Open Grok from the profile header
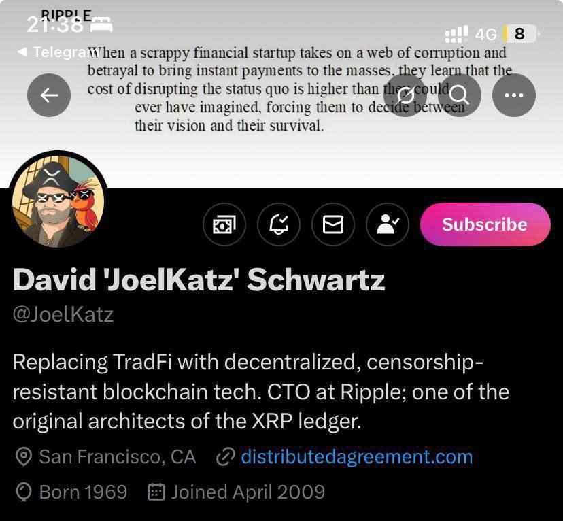The width and height of the screenshot is (563, 521). (405, 95)
